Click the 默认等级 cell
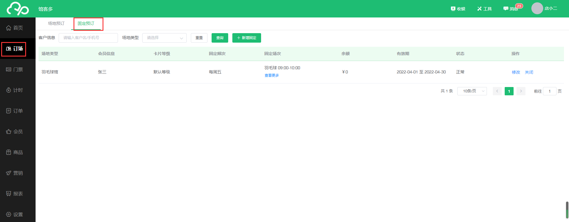Viewport: 569px width, 222px height. pyautogui.click(x=162, y=72)
